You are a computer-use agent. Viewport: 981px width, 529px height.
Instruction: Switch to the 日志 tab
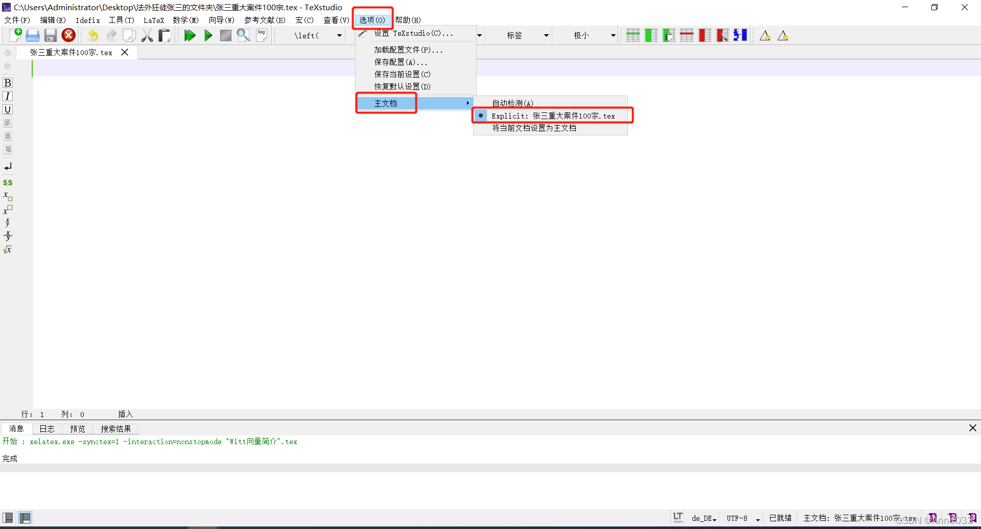click(47, 429)
